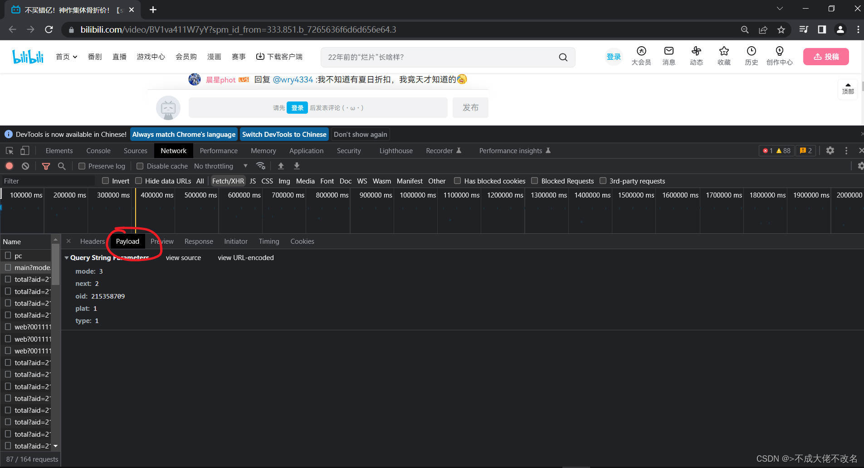This screenshot has width=864, height=468.
Task: Open 创作中心 creator center icon
Action: coord(780,56)
